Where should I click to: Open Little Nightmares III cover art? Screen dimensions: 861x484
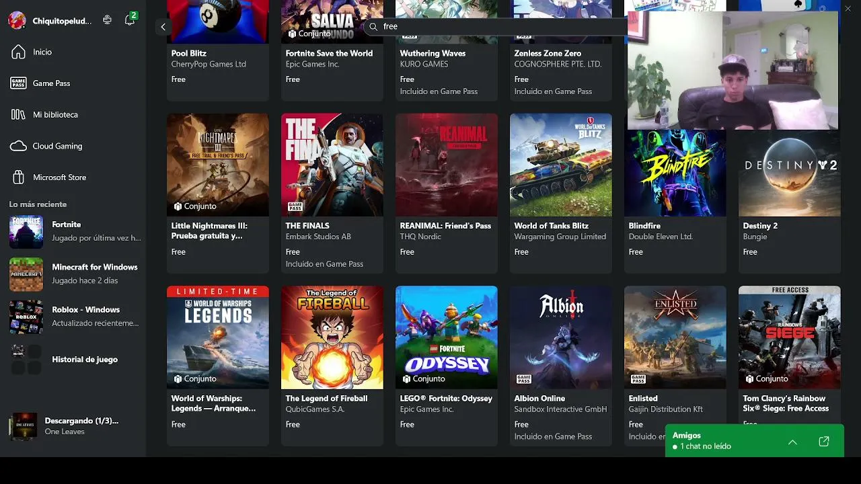(218, 165)
